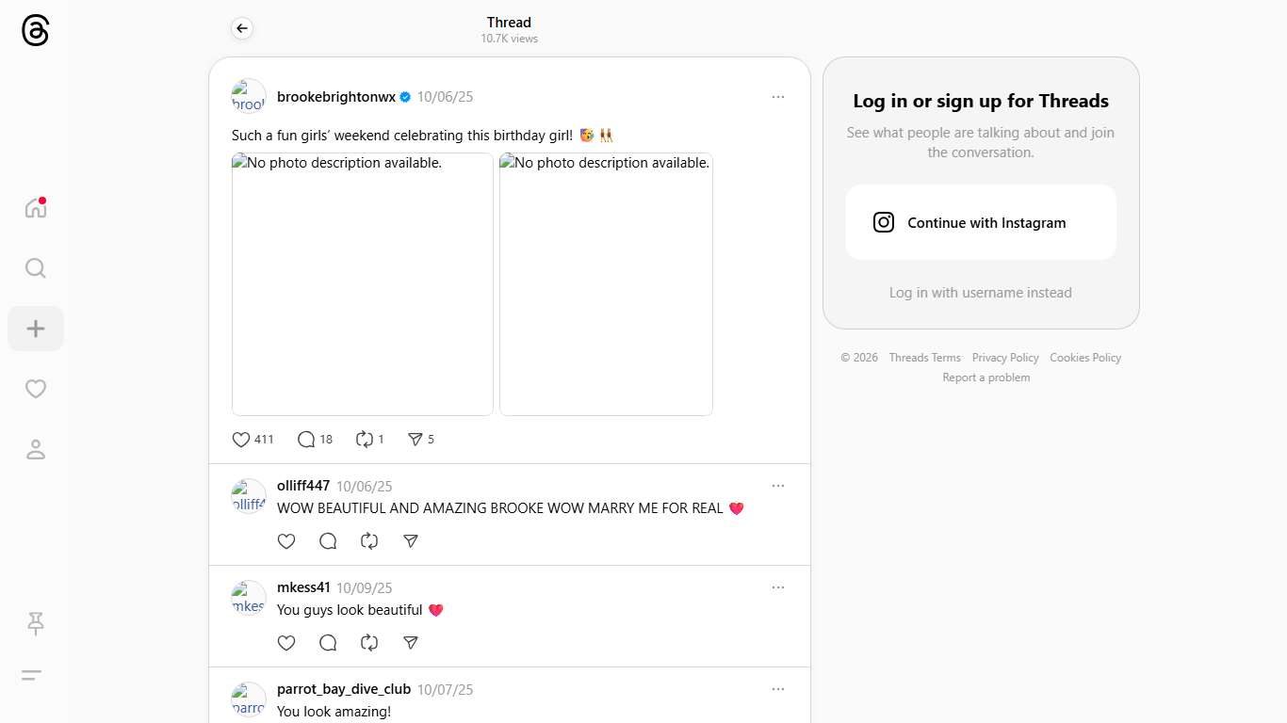The height and width of the screenshot is (723, 1287).
Task: Repost brookebrightonwx's post
Action: click(366, 440)
